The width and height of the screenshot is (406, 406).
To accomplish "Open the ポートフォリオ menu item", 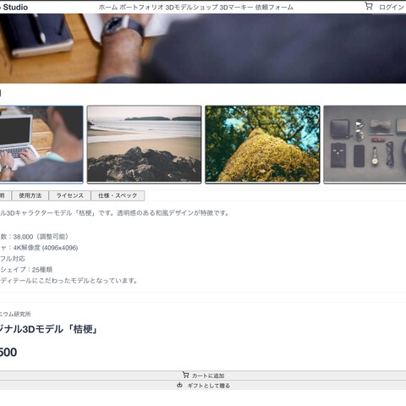I will 141,8.
